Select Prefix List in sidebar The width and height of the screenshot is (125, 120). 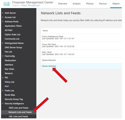click(x=9, y=90)
